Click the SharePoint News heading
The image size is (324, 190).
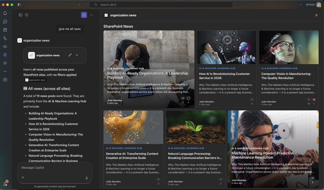(x=118, y=26)
